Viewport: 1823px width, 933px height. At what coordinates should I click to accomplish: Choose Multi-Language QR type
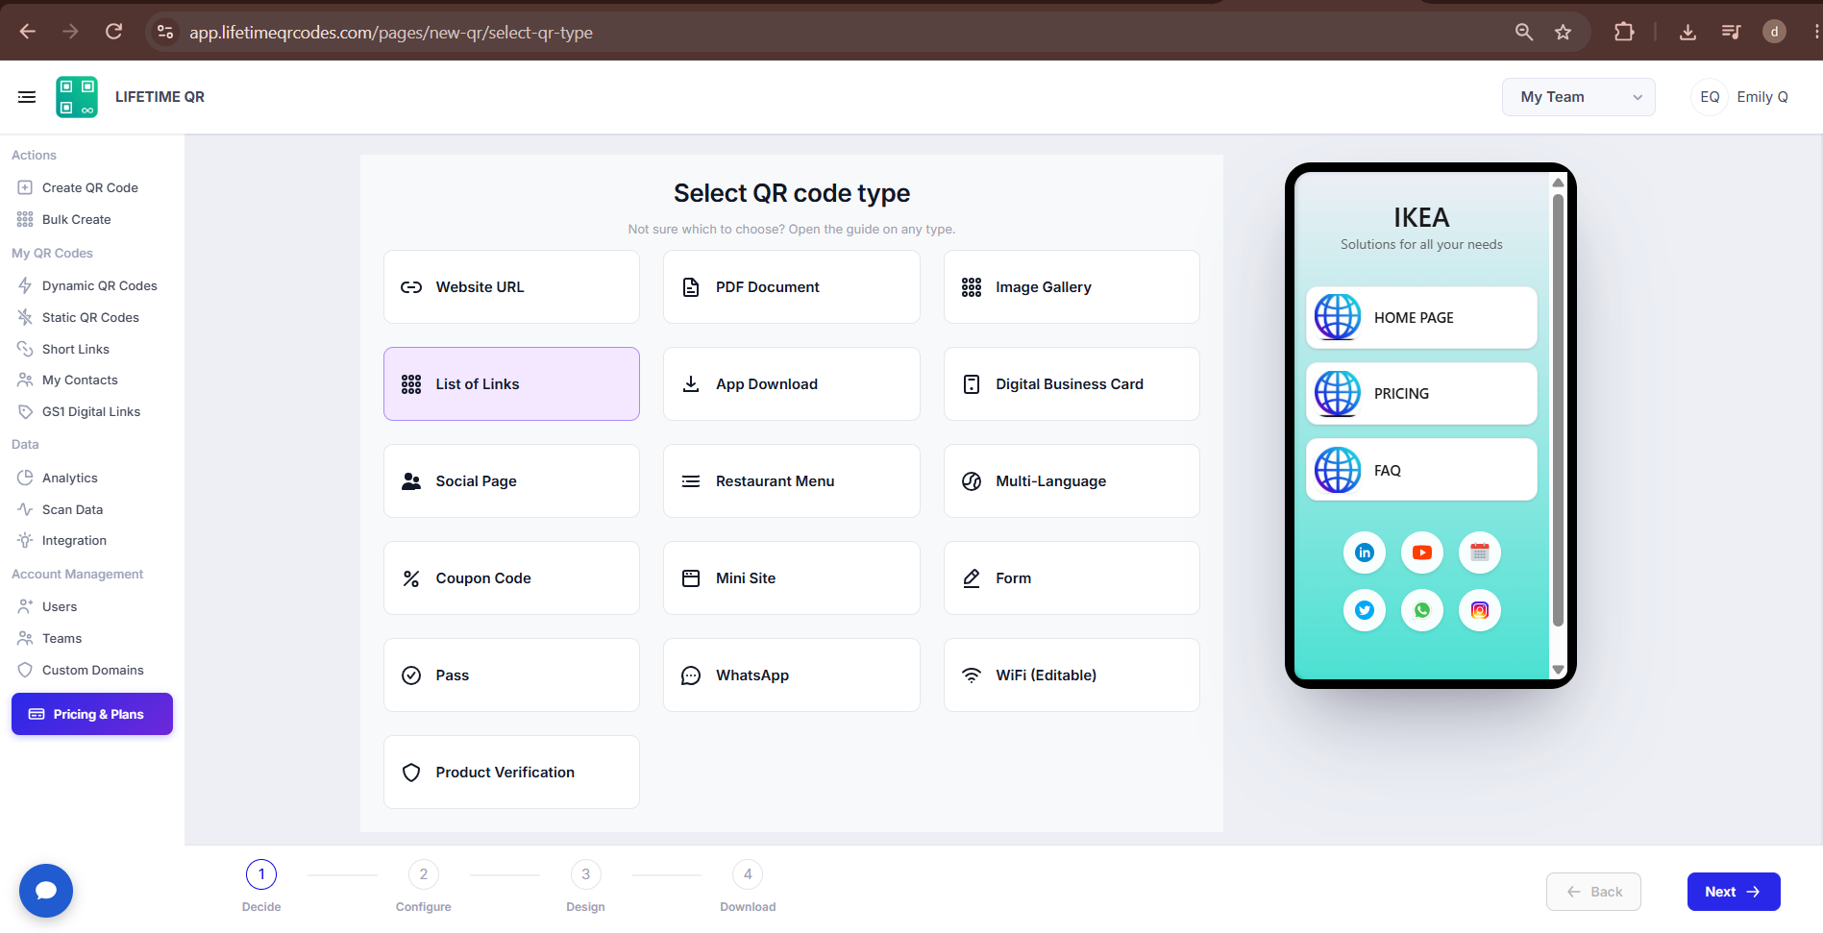point(1072,481)
